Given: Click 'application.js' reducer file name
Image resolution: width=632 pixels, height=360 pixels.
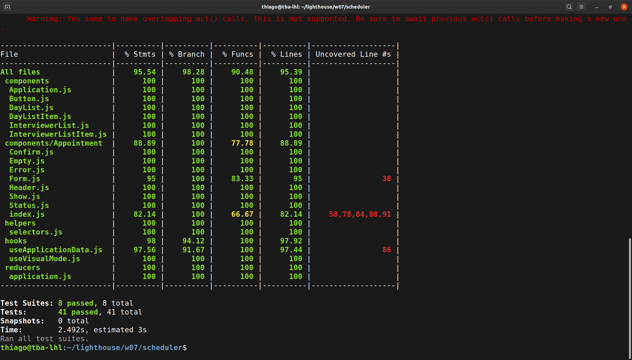Looking at the screenshot, I should point(40,277).
